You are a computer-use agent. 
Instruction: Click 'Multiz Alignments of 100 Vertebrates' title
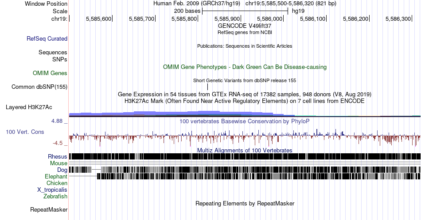[x=245, y=150]
